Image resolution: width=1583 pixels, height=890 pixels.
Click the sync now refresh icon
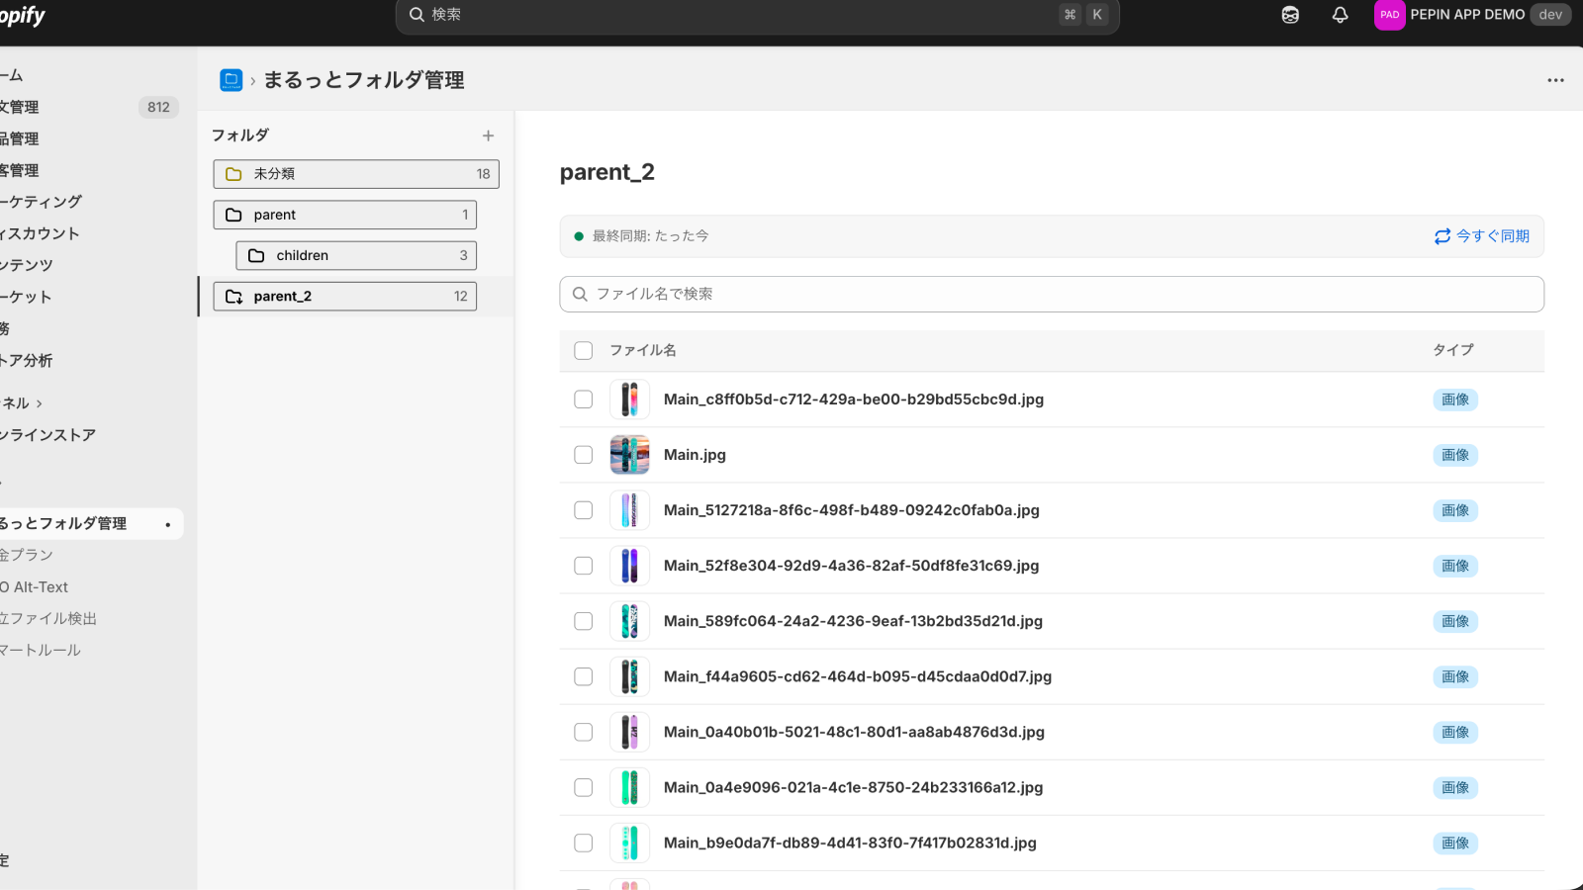pyautogui.click(x=1443, y=236)
